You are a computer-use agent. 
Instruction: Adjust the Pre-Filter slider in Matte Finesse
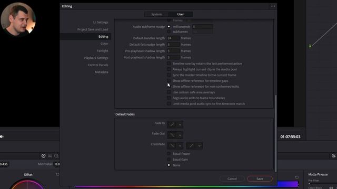(322, 183)
